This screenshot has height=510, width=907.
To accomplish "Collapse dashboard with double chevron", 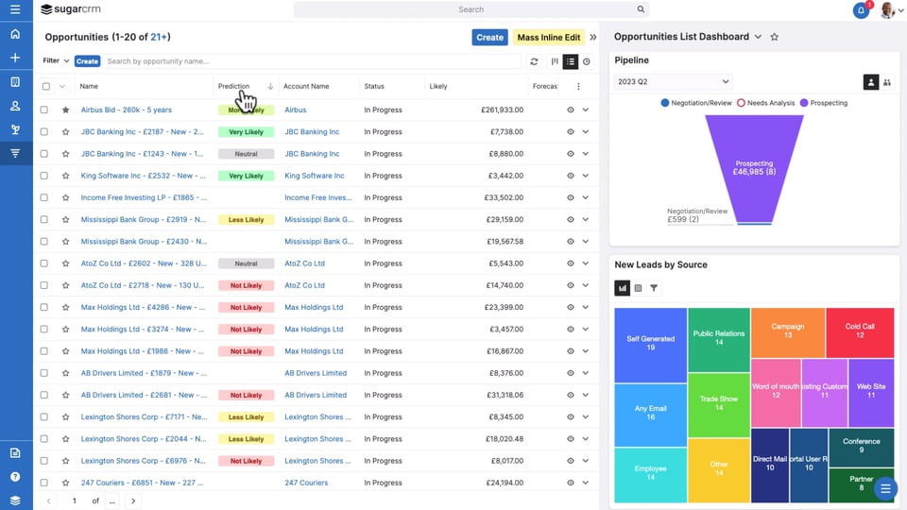I will pos(593,37).
